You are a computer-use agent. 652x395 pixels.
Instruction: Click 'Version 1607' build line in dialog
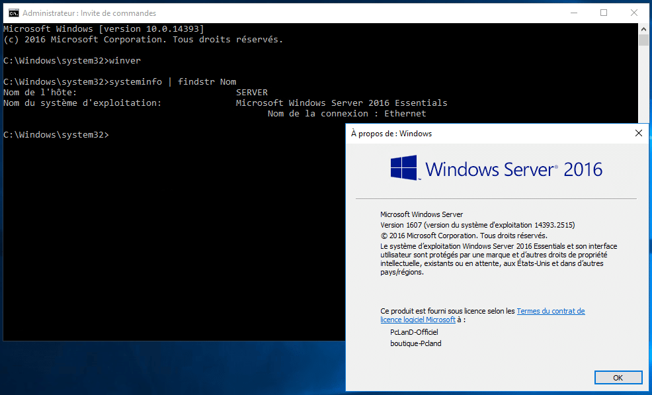[477, 225]
